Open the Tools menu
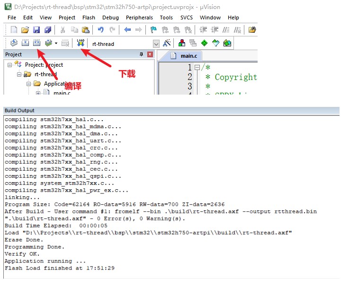 pos(166,18)
